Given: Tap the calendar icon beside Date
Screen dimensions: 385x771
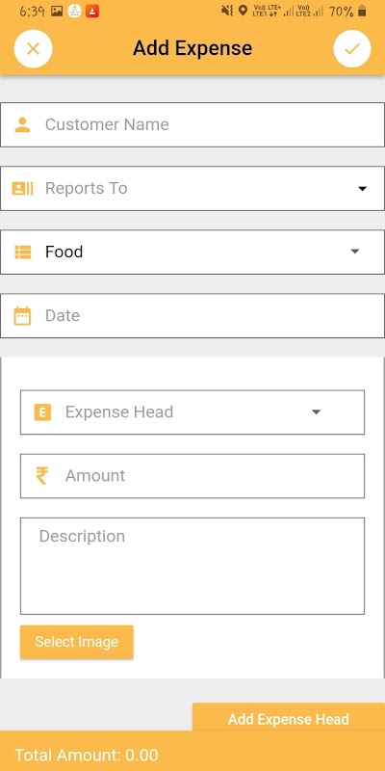Looking at the screenshot, I should coord(22,316).
